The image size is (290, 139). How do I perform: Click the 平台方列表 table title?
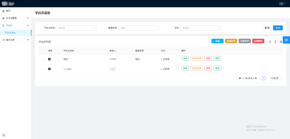(45, 42)
